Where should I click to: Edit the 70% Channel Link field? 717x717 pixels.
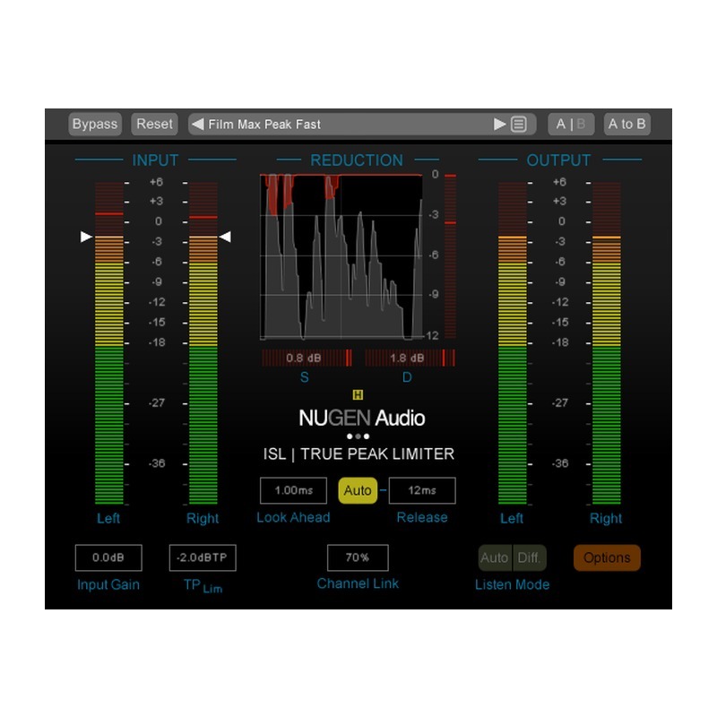(x=358, y=557)
